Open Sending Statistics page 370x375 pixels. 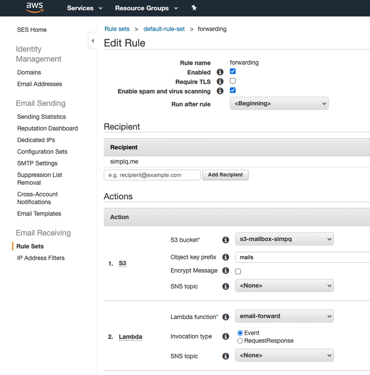(41, 117)
